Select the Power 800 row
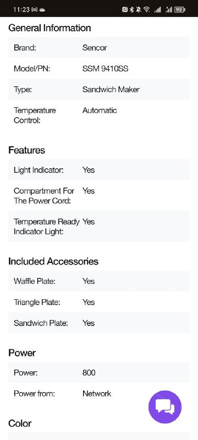This screenshot has height=440, width=198. (99, 372)
